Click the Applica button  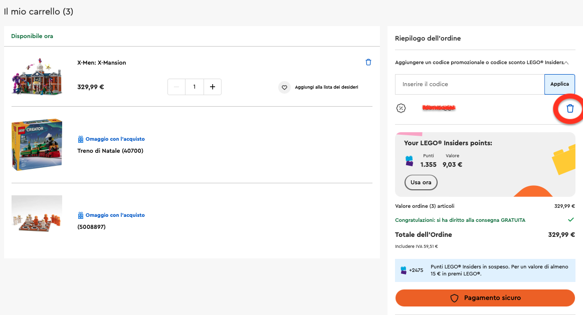[559, 84]
